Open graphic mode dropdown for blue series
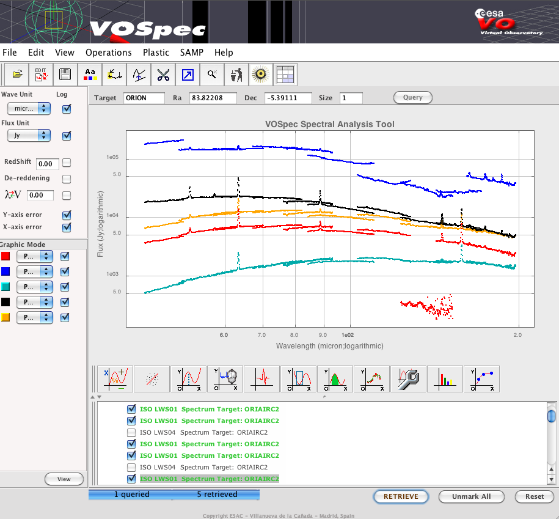Viewport: 559px width, 519px height. point(35,271)
